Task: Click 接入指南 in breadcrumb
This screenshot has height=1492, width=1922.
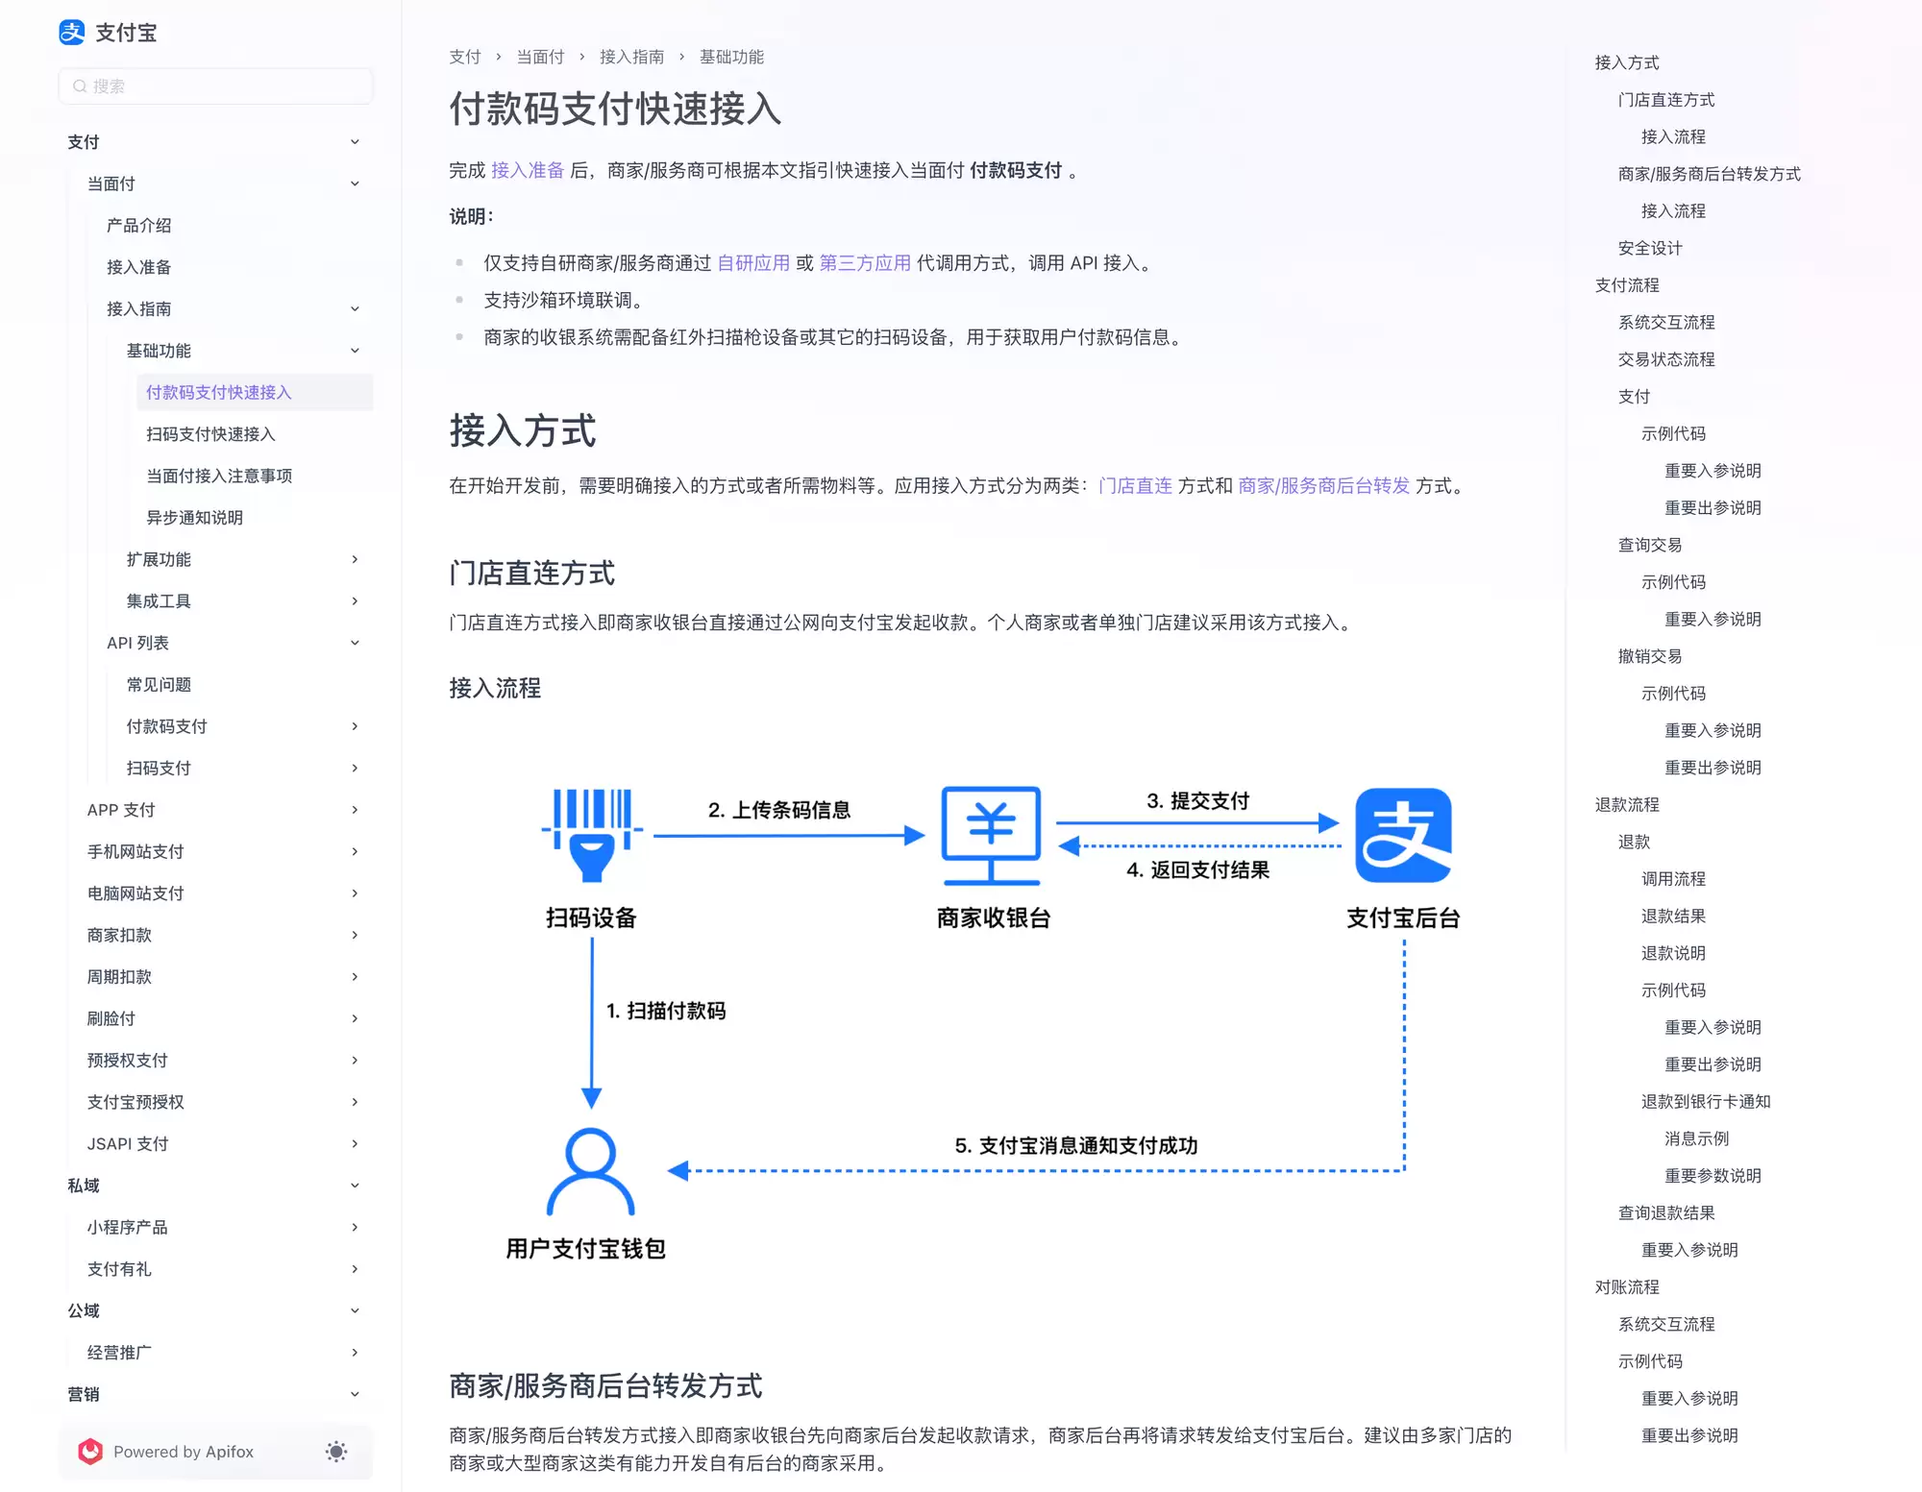Action: coord(631,57)
